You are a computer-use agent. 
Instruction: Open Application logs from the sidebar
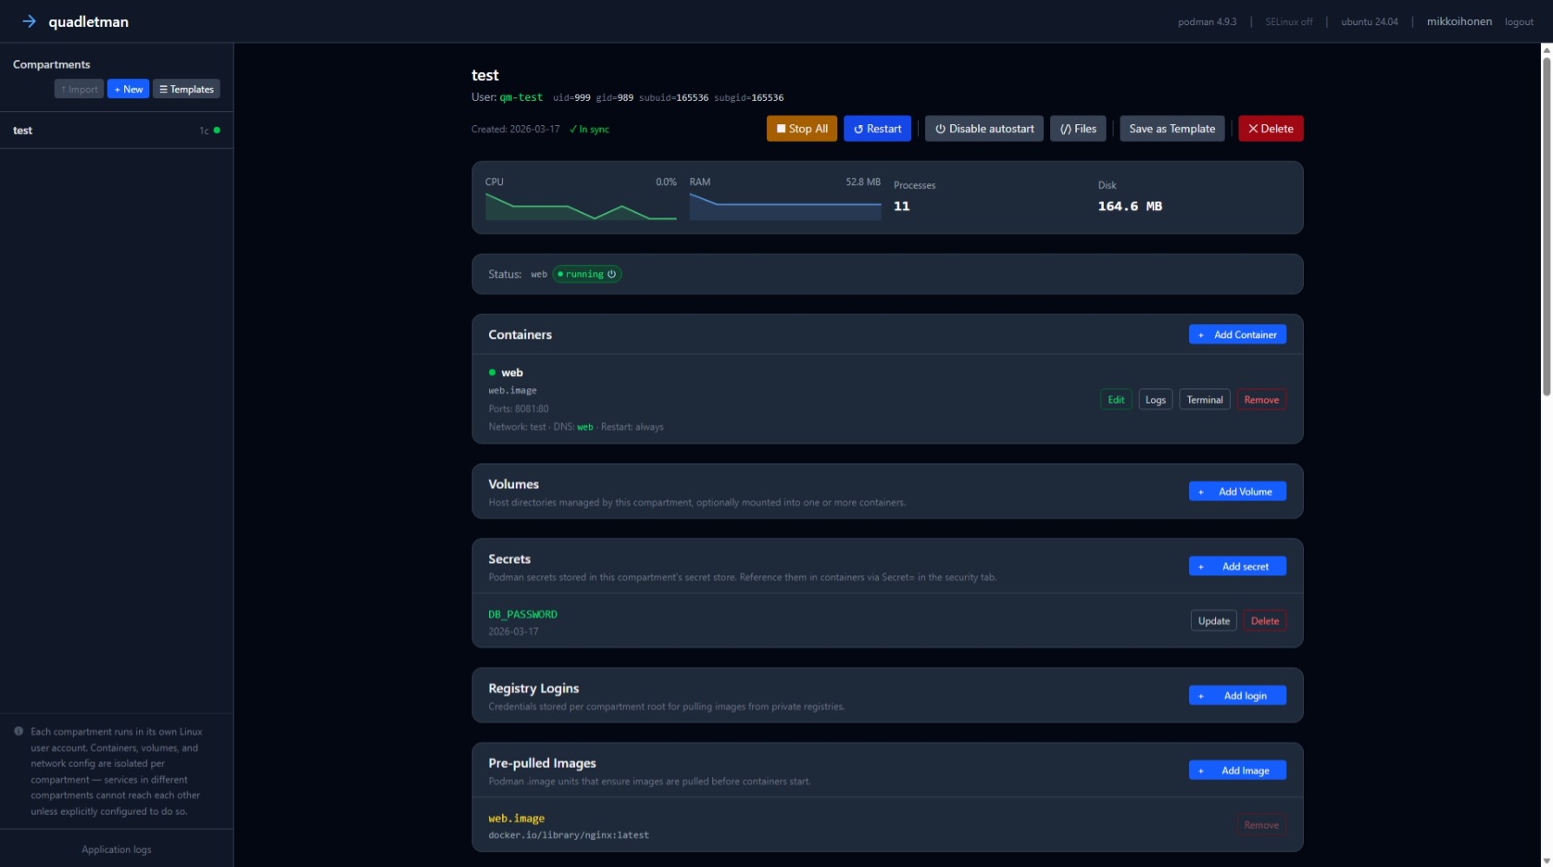[116, 849]
